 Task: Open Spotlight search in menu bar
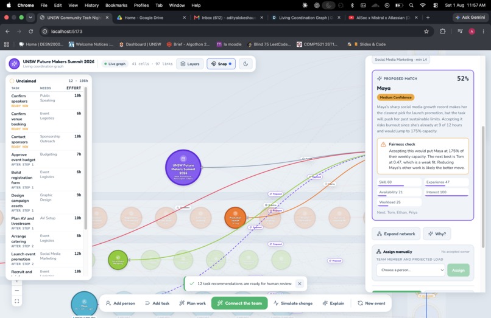(411, 5)
